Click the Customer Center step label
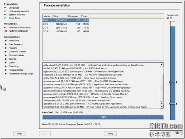185x139 pixels. tap(17, 52)
